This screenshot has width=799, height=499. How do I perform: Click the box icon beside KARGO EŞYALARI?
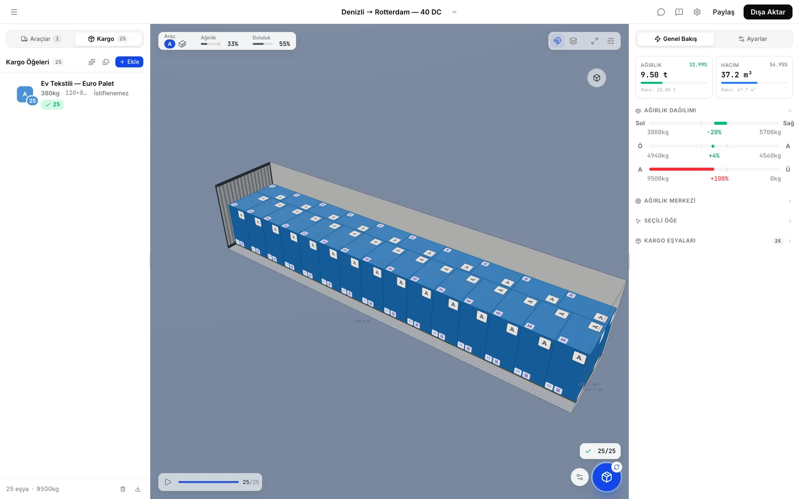tap(638, 241)
